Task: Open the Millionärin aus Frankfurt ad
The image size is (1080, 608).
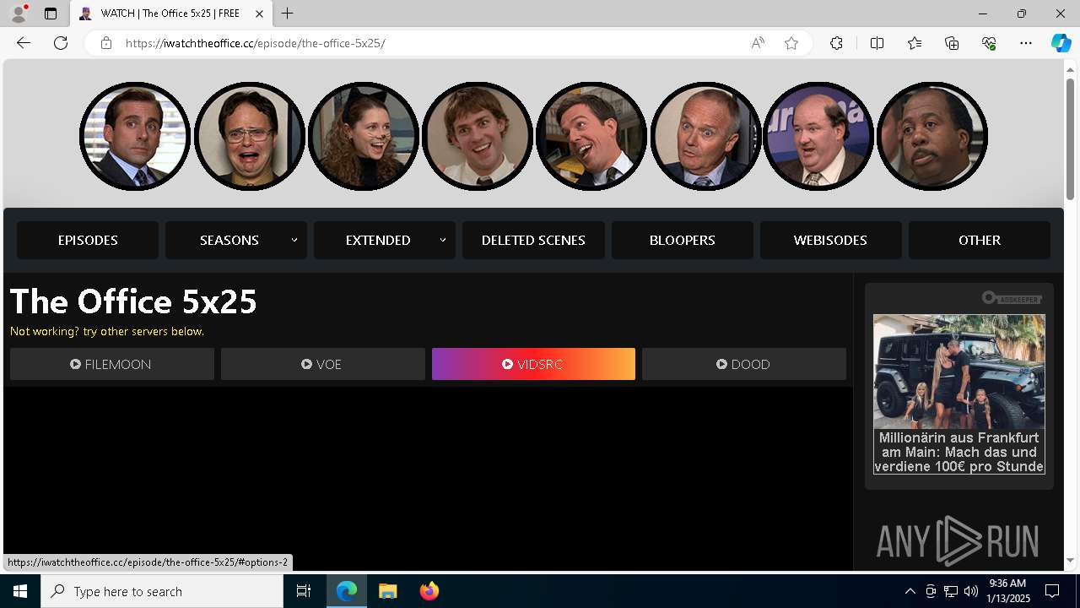Action: (958, 394)
